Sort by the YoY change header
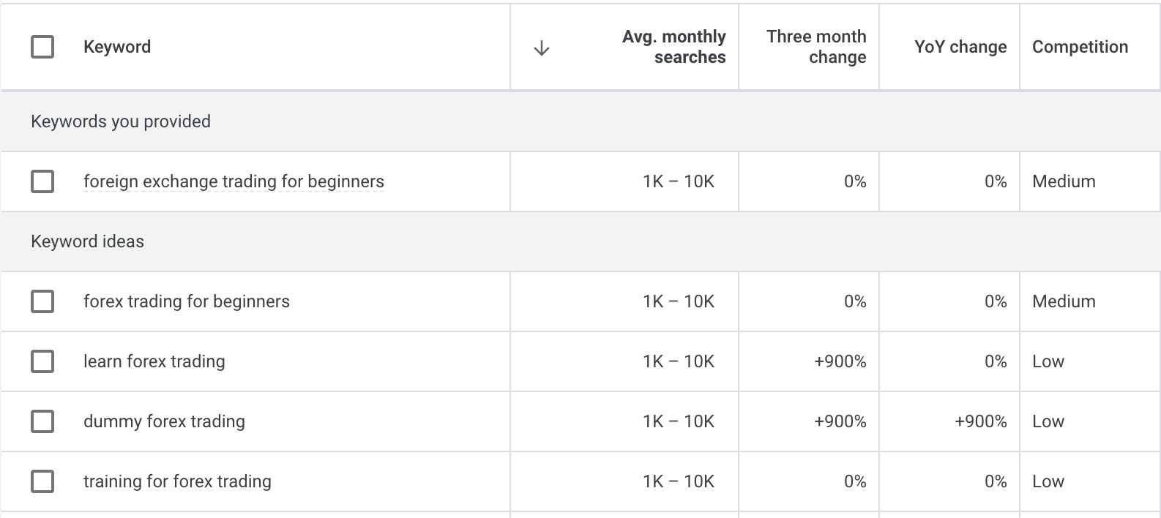Viewport: 1161px width, 518px height. click(960, 47)
